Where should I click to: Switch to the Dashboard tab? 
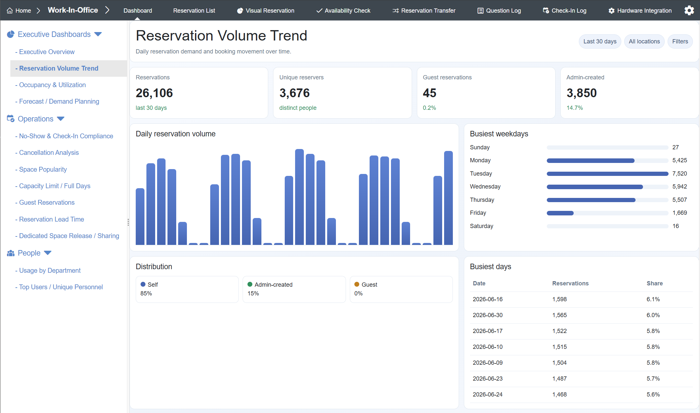coord(138,11)
